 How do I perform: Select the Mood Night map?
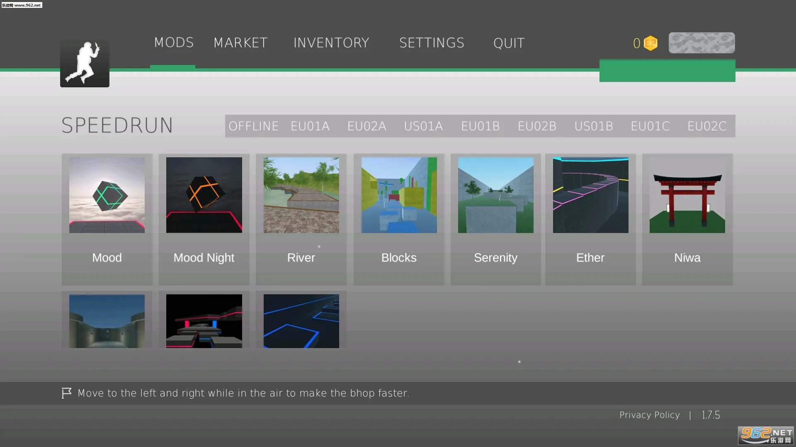(204, 195)
